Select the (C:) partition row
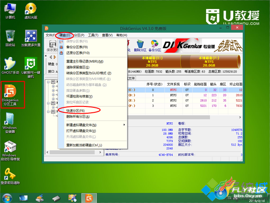The height and width of the screenshot is (203, 270). pyautogui.click(x=185, y=90)
